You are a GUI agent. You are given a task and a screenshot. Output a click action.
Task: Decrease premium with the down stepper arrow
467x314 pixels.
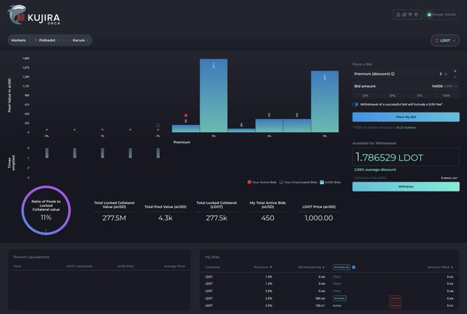pyautogui.click(x=455, y=77)
